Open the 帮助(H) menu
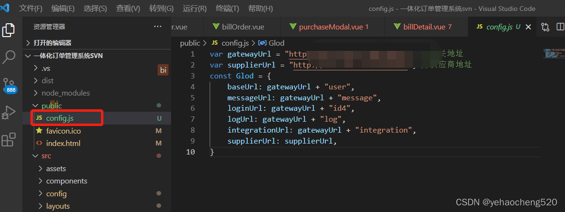 click(261, 9)
